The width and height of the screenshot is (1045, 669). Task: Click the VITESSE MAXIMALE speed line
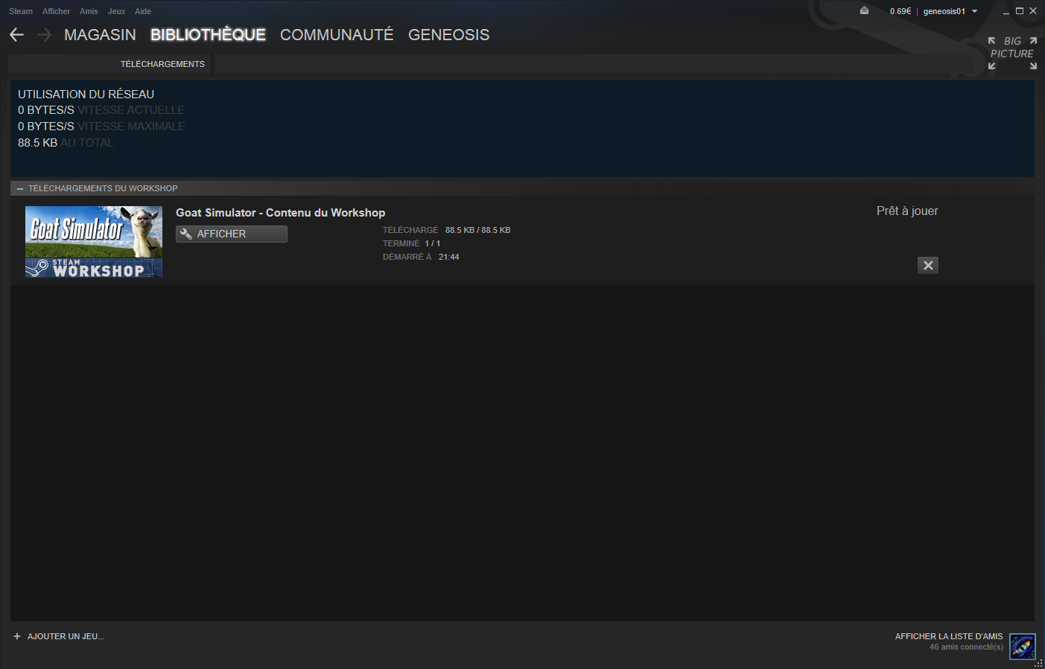(x=101, y=127)
